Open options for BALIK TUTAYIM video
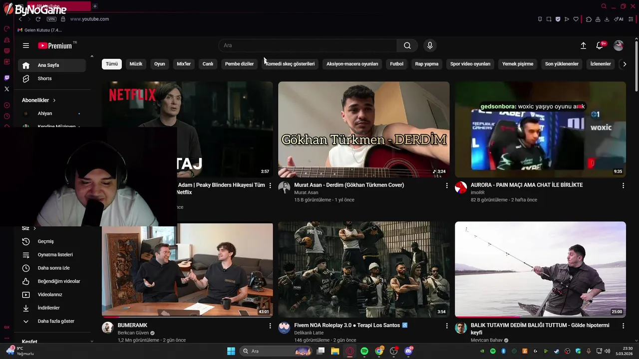Image resolution: width=639 pixels, height=359 pixels. (x=623, y=326)
